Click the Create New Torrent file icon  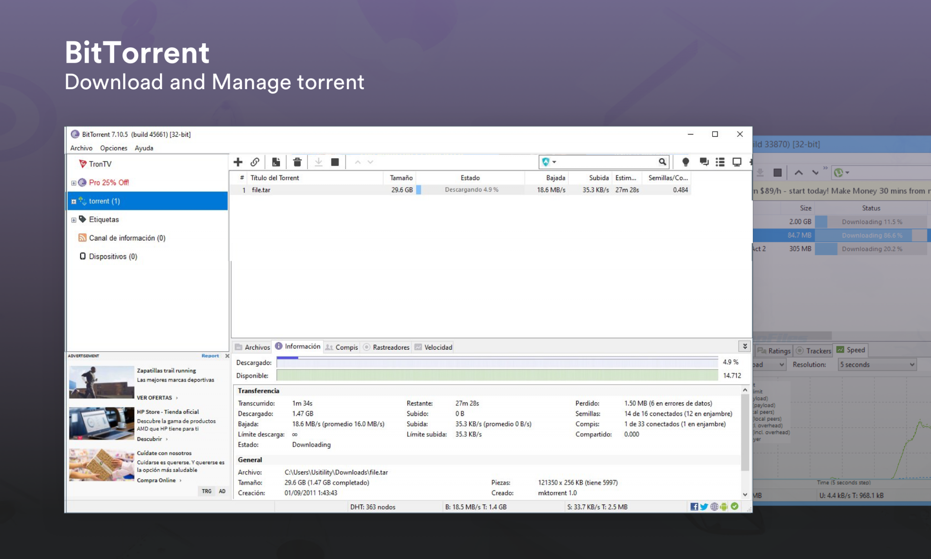(276, 162)
